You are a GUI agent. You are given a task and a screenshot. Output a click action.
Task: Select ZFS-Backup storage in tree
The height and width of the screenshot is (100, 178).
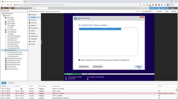click(x=14, y=61)
